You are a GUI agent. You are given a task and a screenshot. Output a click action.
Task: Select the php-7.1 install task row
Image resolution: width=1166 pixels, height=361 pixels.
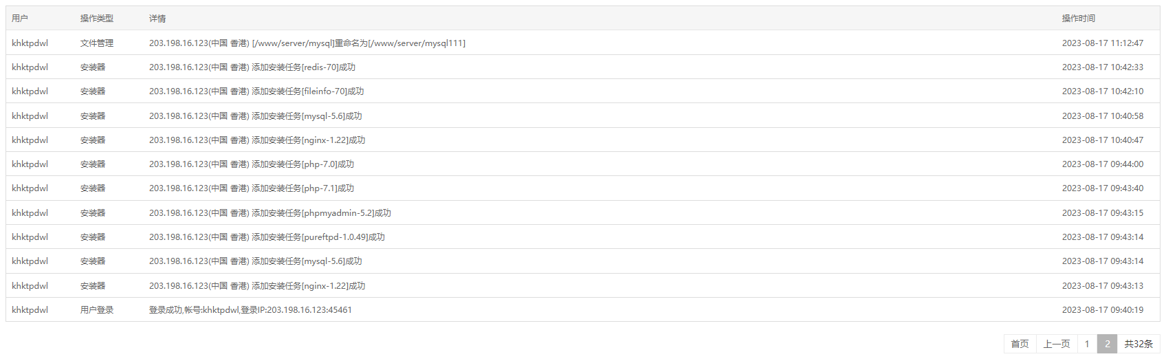click(582, 188)
